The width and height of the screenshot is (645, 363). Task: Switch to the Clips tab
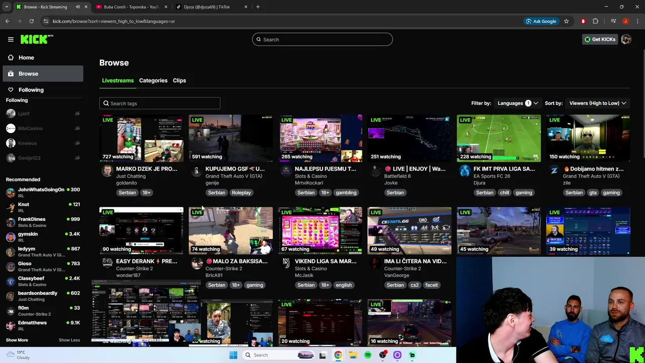click(x=179, y=81)
